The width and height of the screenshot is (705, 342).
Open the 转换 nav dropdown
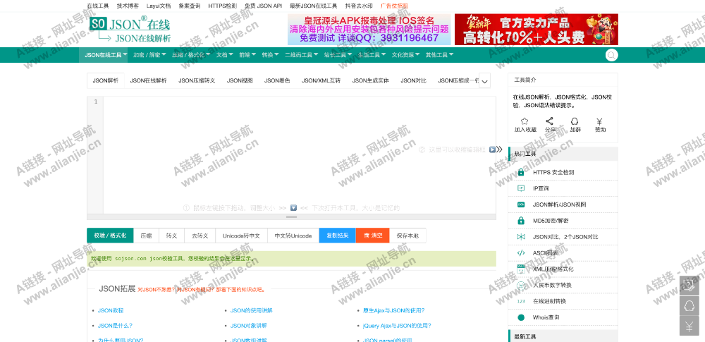point(270,55)
